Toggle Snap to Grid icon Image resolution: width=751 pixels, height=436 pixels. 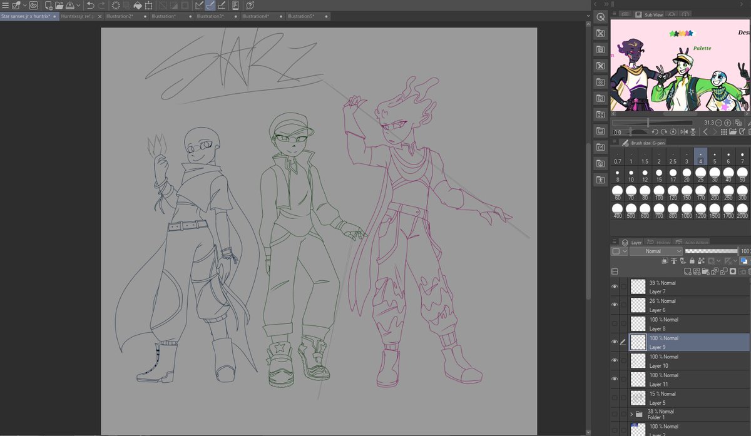[222, 5]
